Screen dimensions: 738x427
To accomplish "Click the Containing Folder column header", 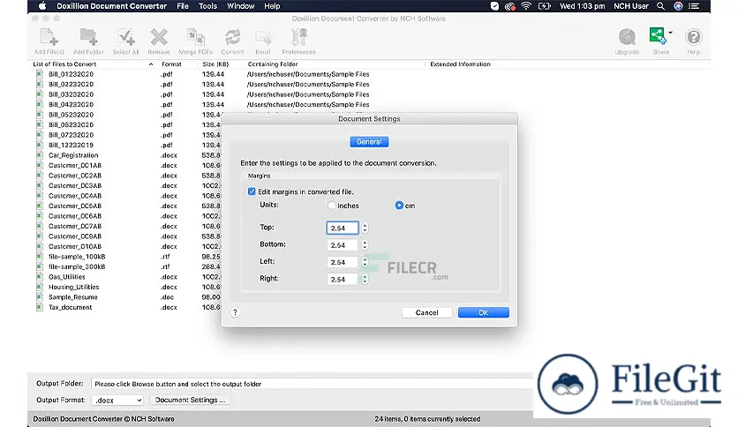I will (x=273, y=64).
